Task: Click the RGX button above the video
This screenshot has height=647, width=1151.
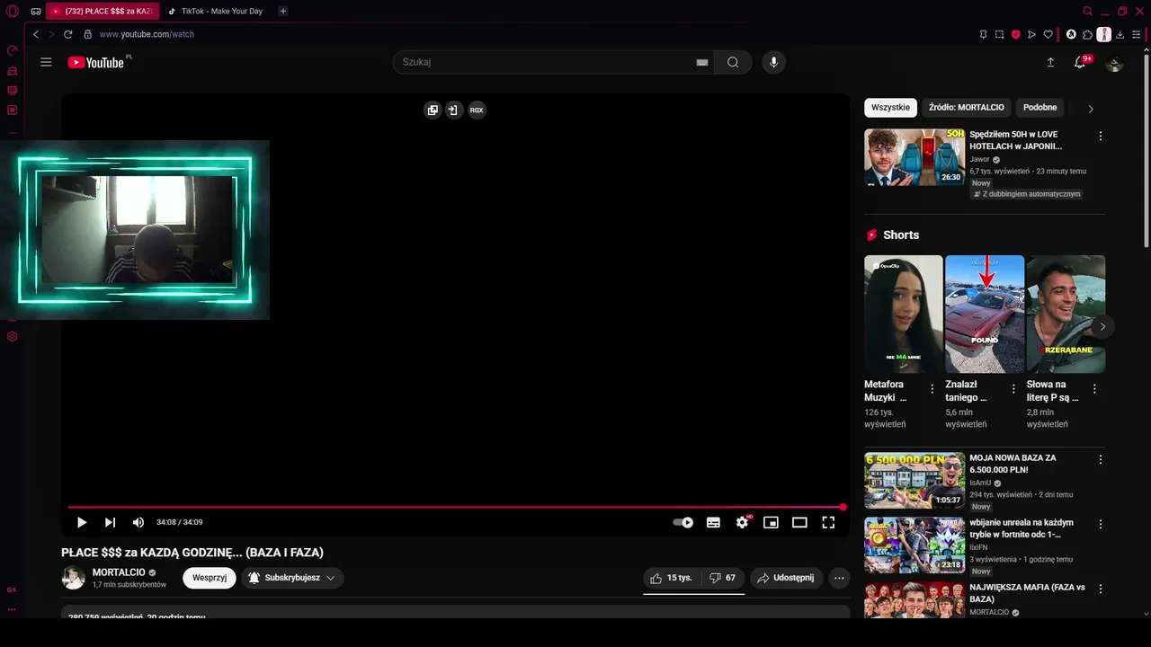Action: click(477, 110)
